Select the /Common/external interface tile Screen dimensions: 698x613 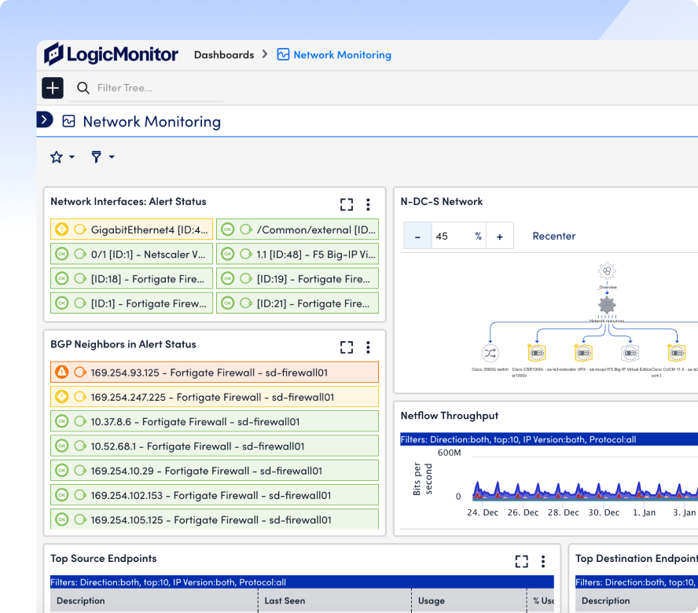(297, 229)
